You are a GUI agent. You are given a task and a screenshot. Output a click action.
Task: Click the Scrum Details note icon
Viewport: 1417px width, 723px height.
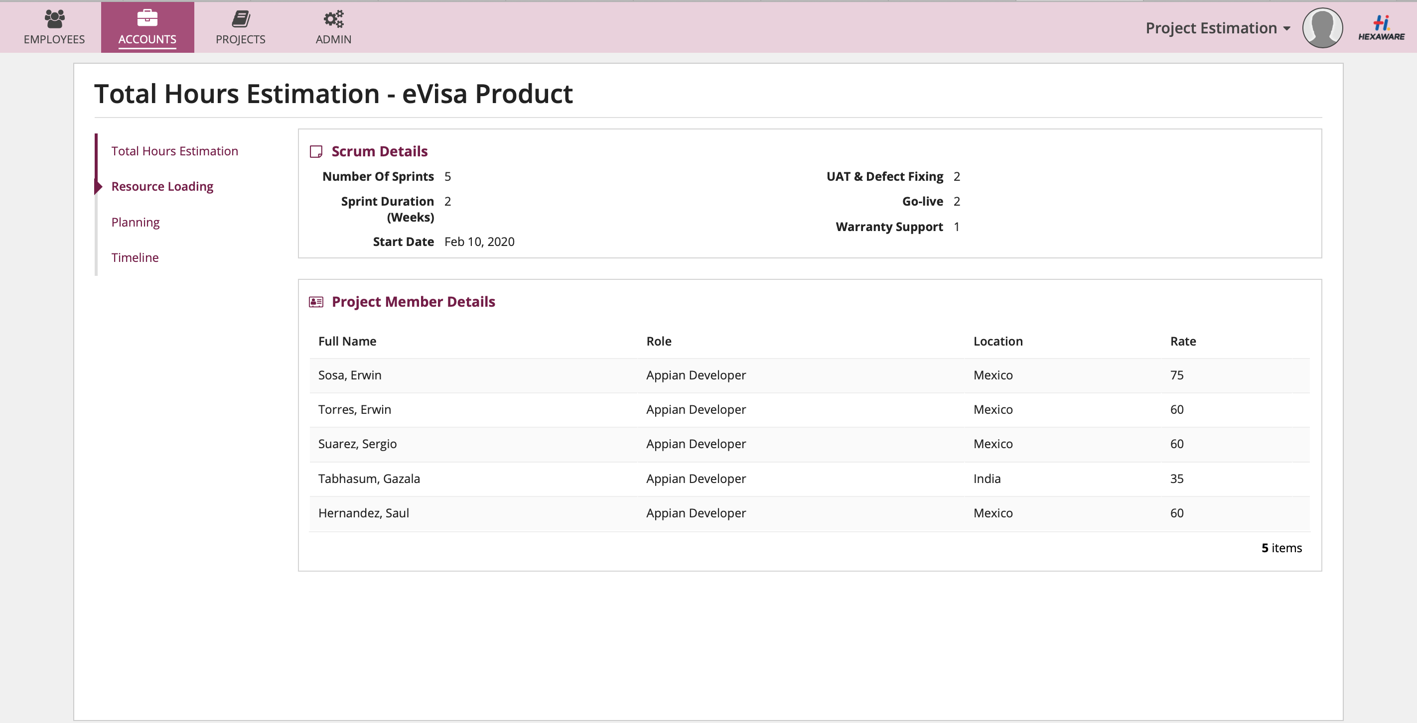316,152
